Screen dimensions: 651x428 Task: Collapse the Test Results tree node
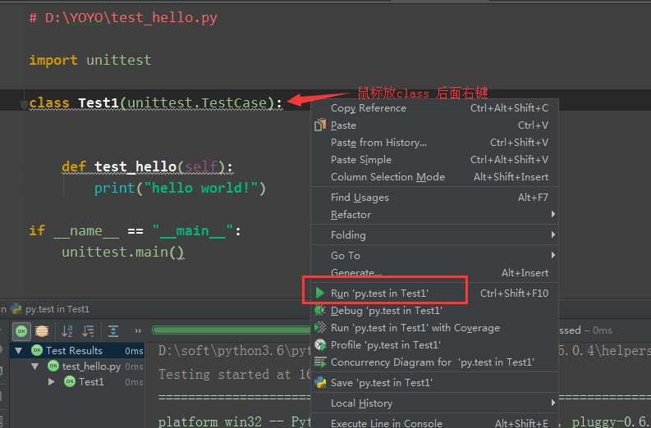pyautogui.click(x=18, y=350)
